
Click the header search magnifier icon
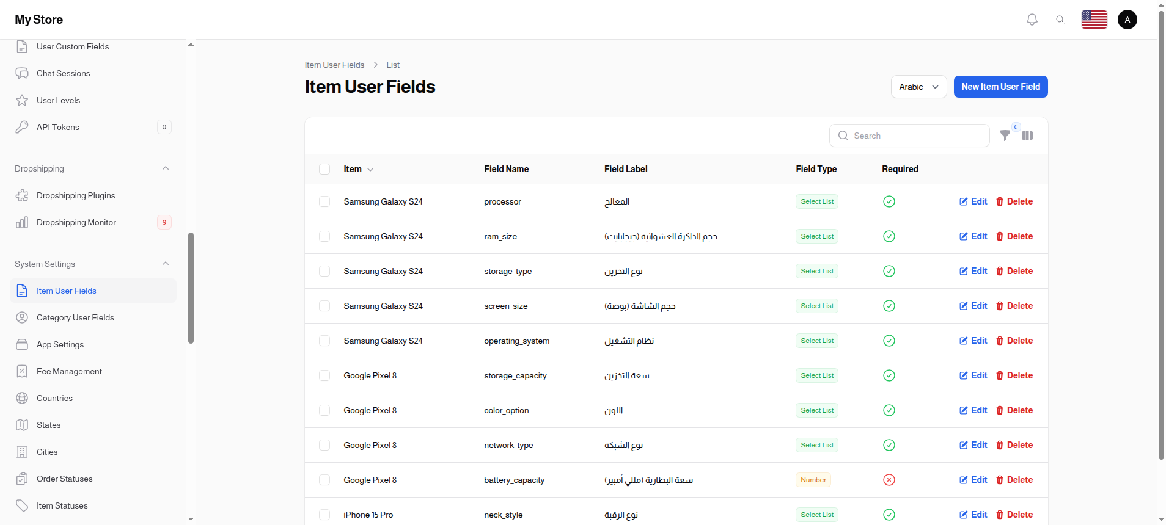pyautogui.click(x=1060, y=20)
